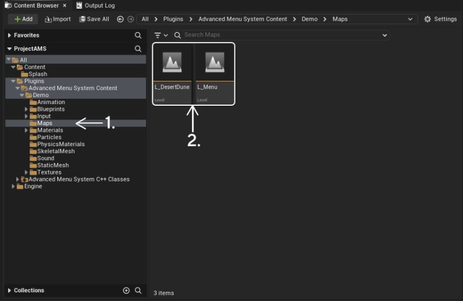Viewport: 463px width, 301px height.
Task: Collapse the 'All' tree node
Action: (x=9, y=60)
